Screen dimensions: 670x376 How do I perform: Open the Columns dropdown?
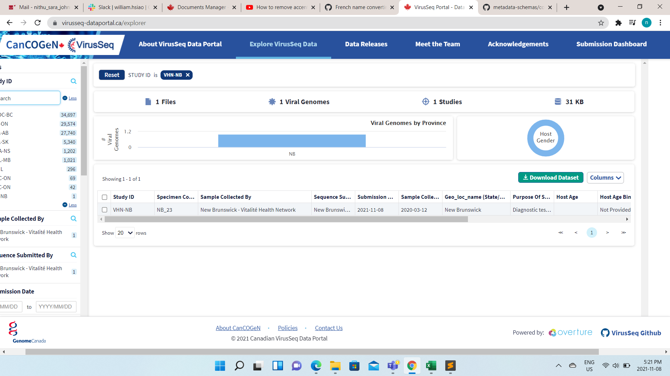coord(605,178)
